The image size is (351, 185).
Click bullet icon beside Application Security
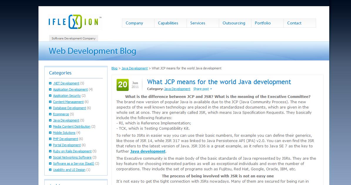(50, 96)
